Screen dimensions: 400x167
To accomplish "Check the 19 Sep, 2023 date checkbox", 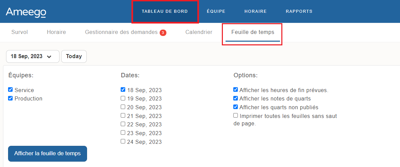I will [x=123, y=98].
